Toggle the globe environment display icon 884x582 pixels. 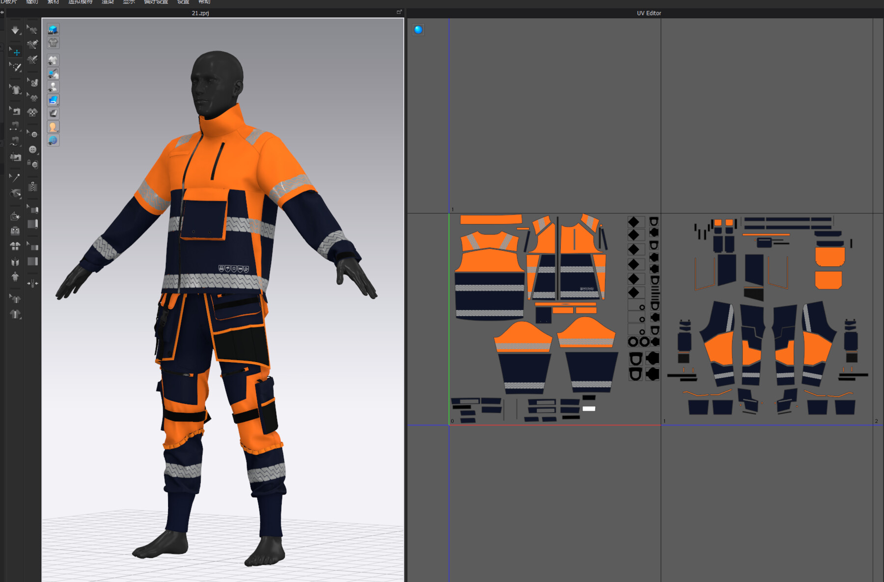(x=53, y=140)
